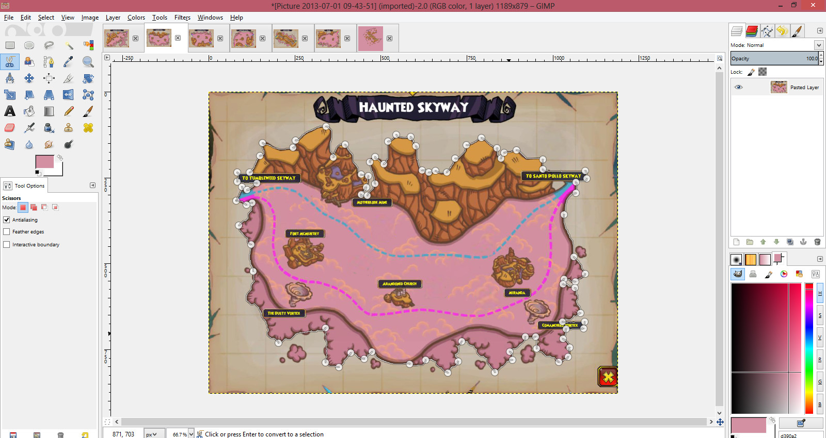Screen dimensions: 826x438
Task: Choose the Text tool
Action: [x=10, y=111]
